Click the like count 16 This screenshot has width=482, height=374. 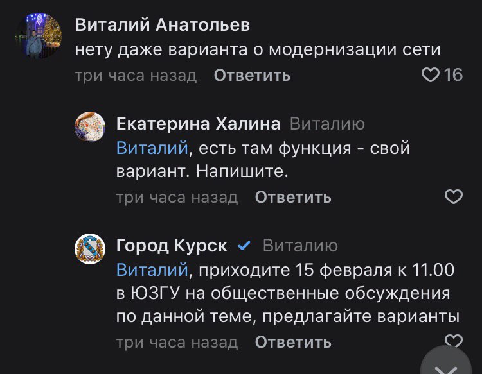tap(453, 76)
